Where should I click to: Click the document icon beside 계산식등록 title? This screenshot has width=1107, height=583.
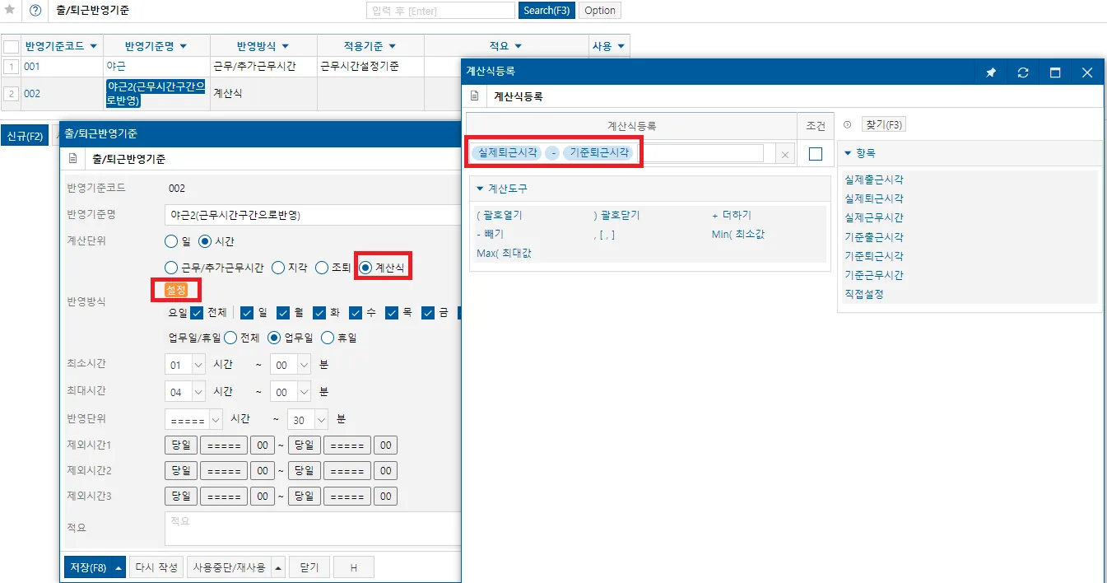[x=474, y=96]
